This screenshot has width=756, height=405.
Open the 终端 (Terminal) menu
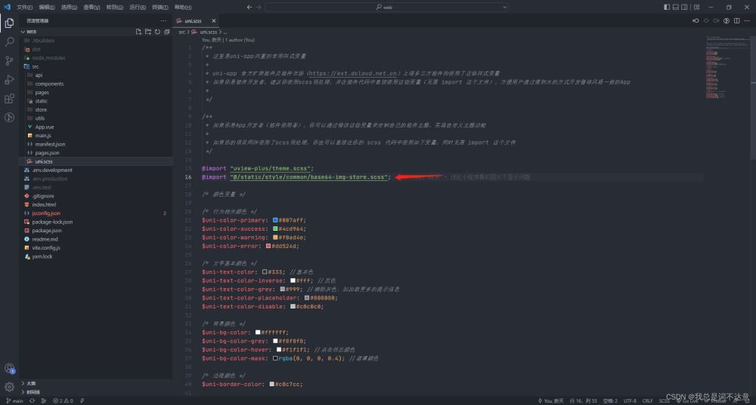point(160,7)
